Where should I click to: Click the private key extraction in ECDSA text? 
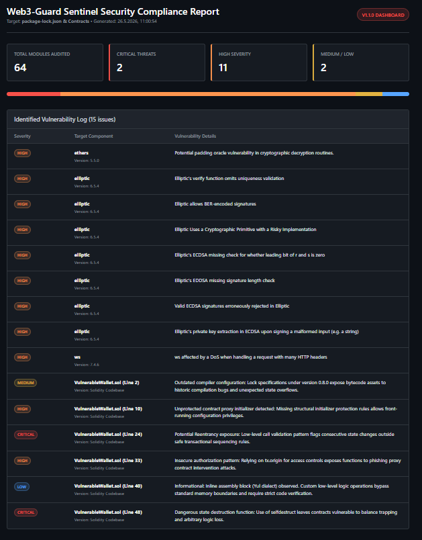[266, 331]
